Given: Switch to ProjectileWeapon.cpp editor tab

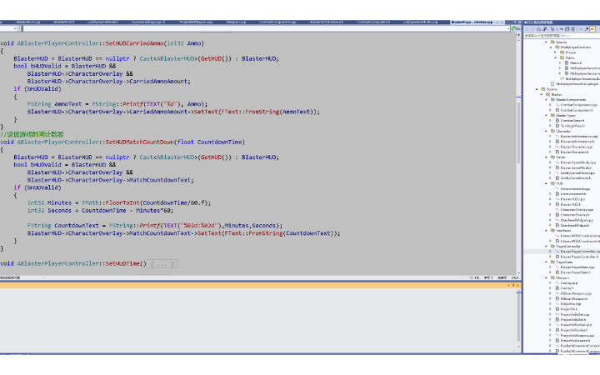Looking at the screenshot, I should [197, 22].
